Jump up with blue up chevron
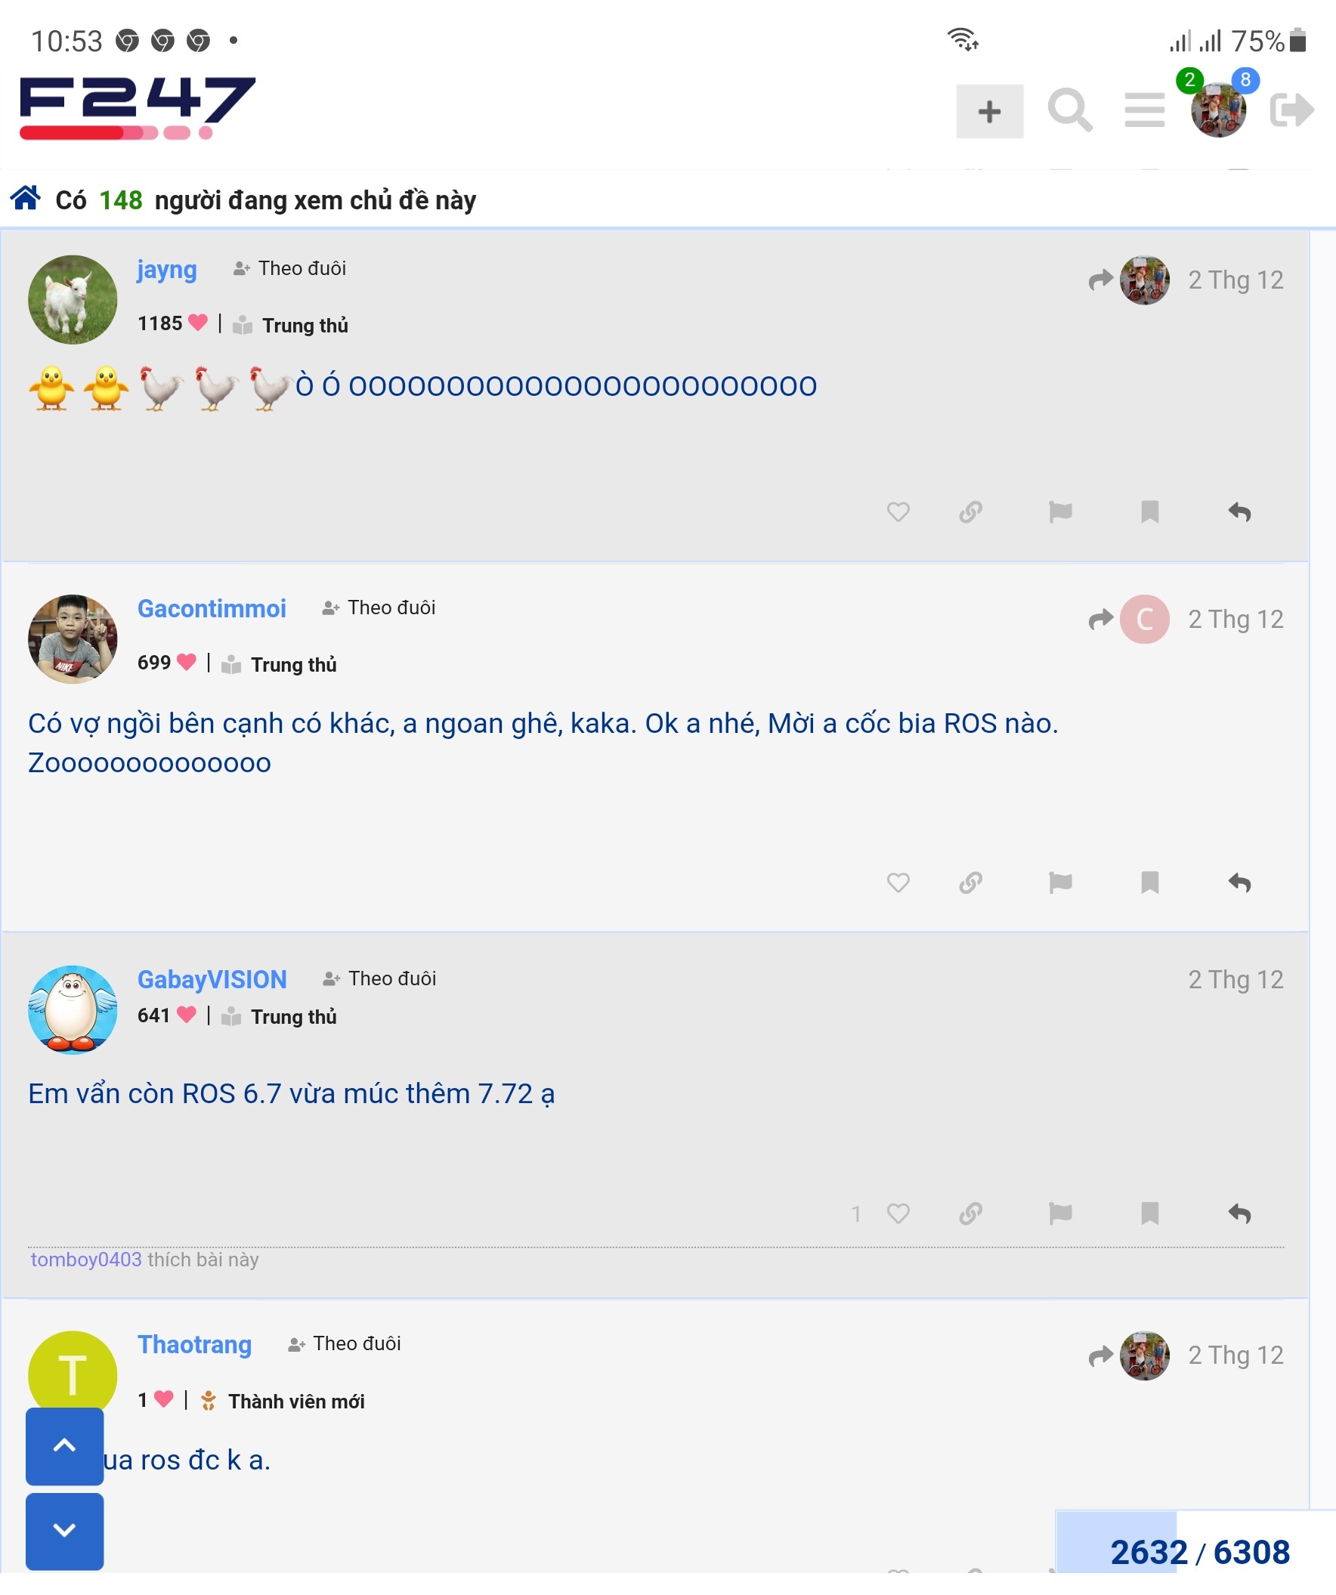 click(64, 1445)
